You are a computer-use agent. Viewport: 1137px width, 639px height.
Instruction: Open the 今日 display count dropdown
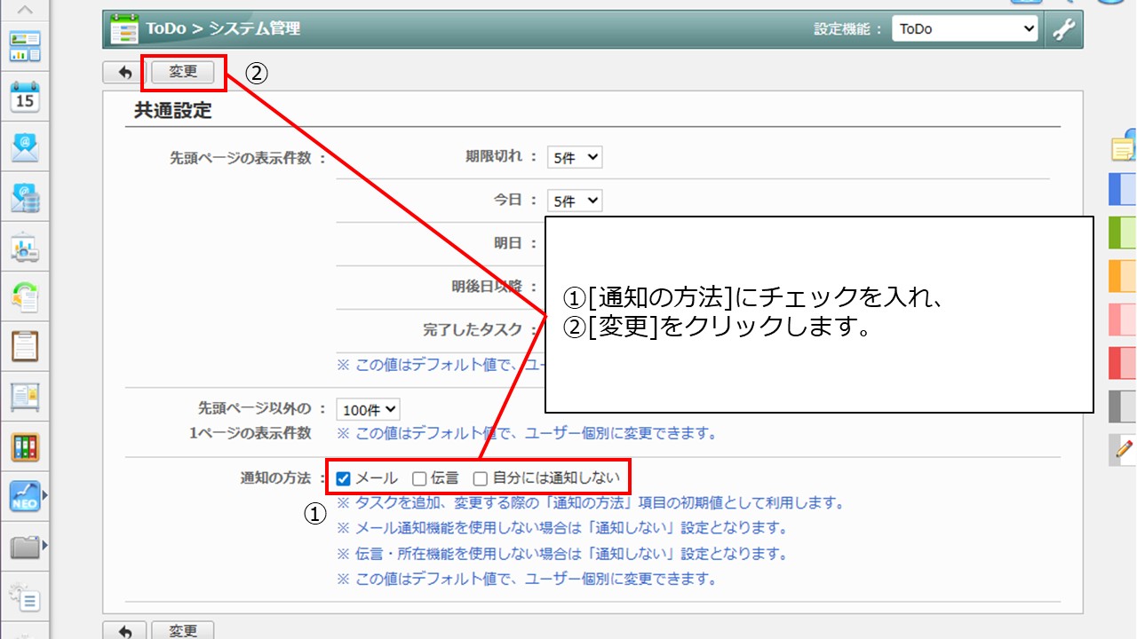point(574,201)
